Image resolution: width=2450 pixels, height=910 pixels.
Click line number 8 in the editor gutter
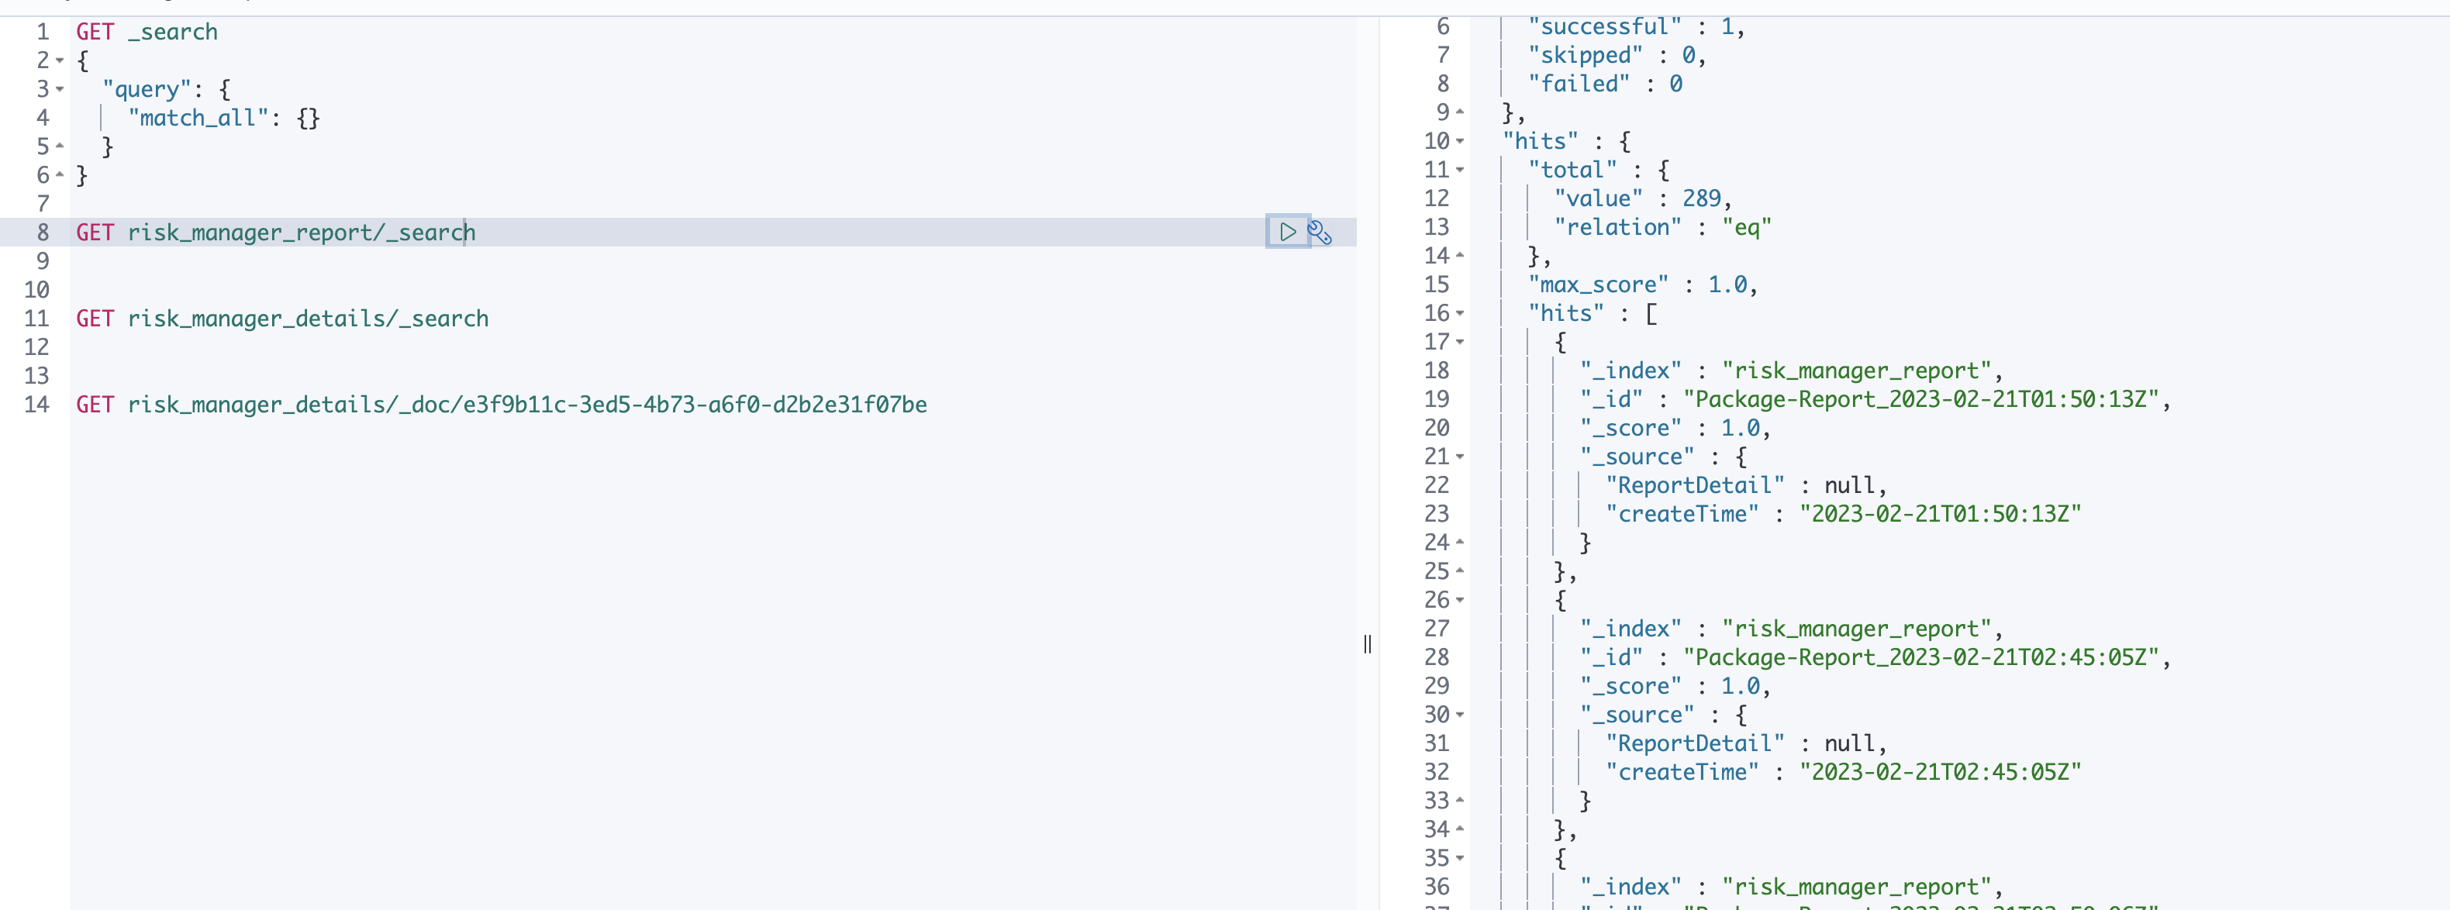coord(41,231)
